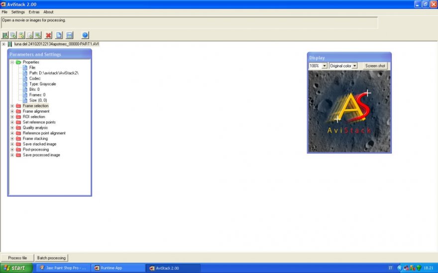Expand the Quality analysis node
The width and height of the screenshot is (438, 273).
12,128
